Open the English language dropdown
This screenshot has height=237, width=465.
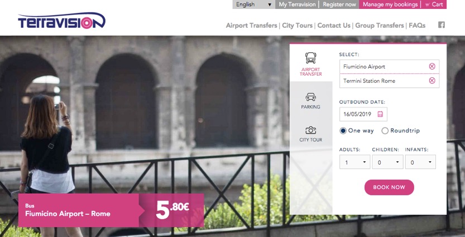pos(254,4)
